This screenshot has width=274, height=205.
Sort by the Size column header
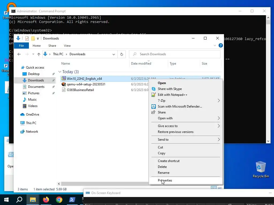point(204,64)
